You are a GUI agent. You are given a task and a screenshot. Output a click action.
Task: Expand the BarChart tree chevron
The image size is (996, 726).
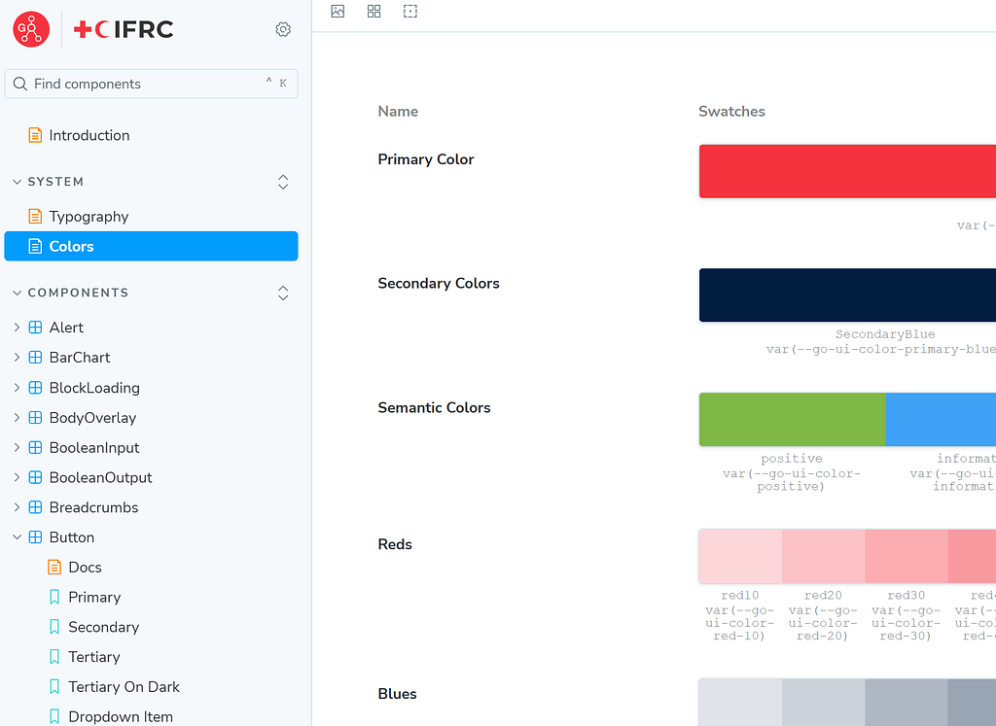click(18, 358)
